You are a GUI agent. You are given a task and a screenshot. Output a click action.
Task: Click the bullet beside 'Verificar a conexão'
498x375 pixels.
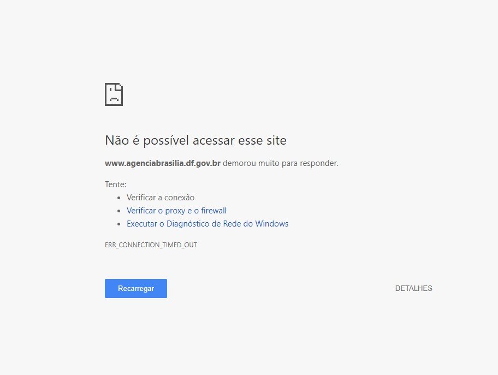click(119, 198)
